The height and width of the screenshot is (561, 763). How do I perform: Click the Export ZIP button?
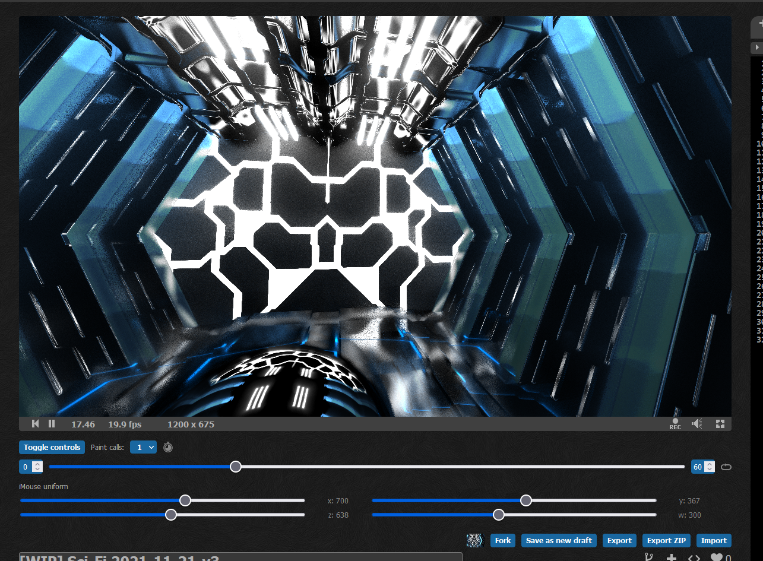tap(666, 540)
